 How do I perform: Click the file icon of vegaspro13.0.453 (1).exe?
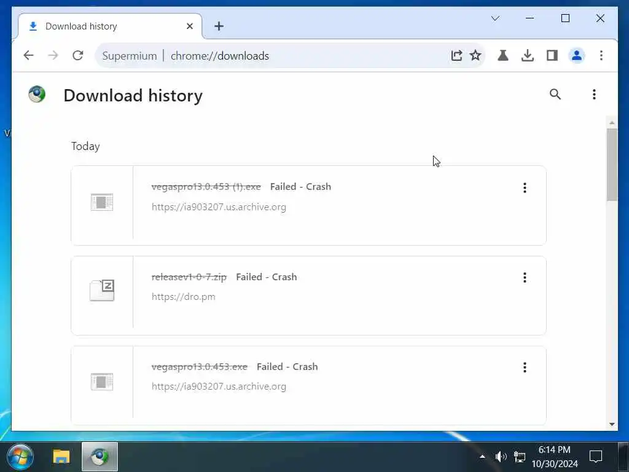coord(102,202)
